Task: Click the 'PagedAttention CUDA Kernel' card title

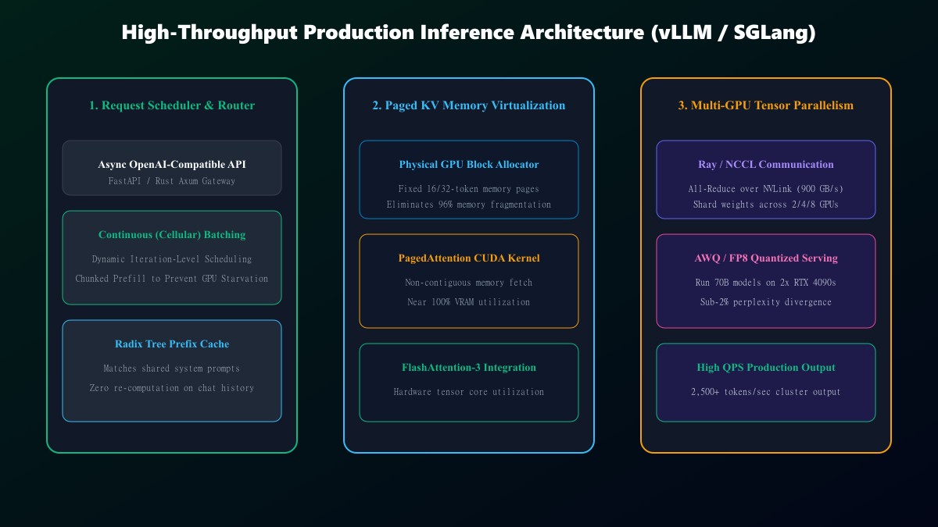Action: [x=469, y=258]
